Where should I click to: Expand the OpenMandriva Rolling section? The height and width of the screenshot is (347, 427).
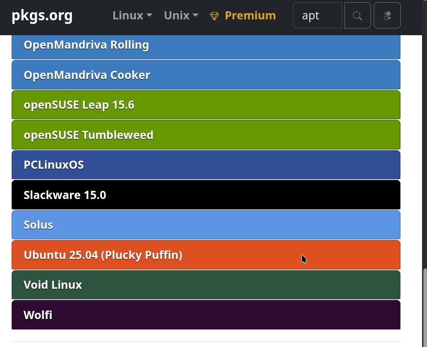[206, 45]
